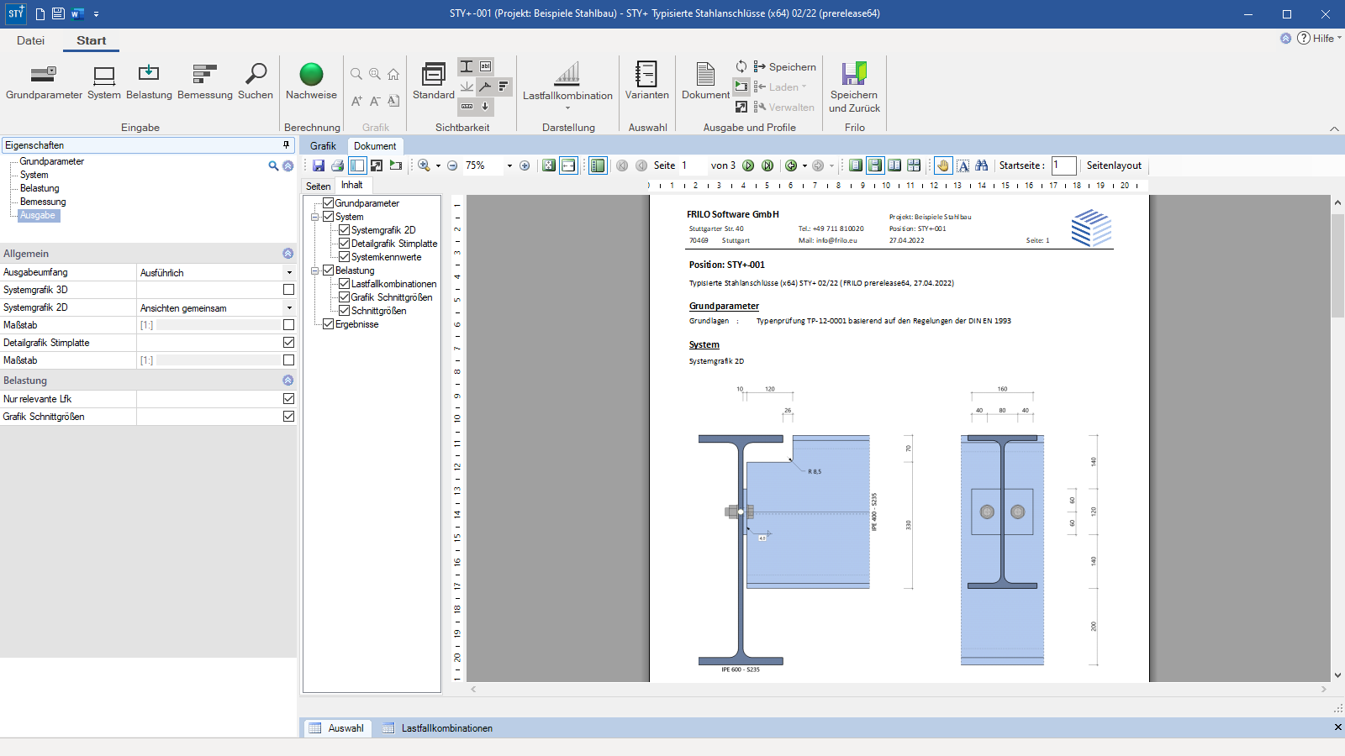Screen dimensions: 1345x756
Task: Open the Bemessung ribbon tool
Action: pyautogui.click(x=205, y=82)
